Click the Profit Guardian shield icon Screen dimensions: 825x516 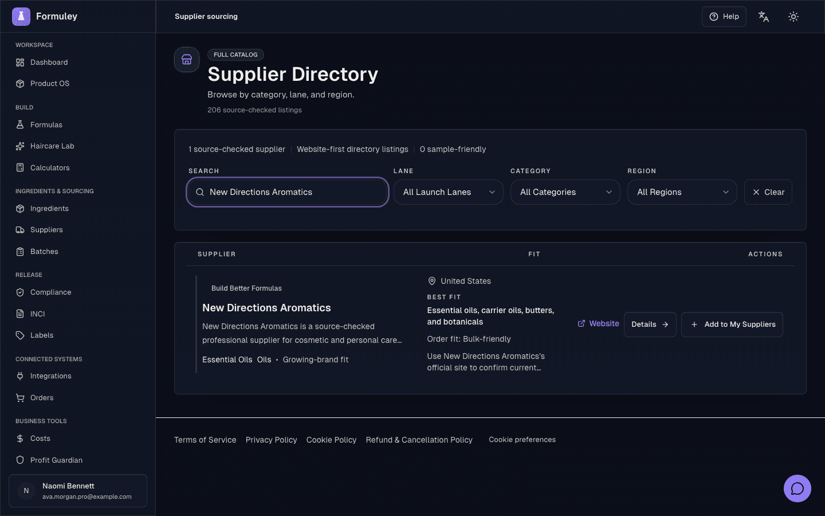[20, 460]
